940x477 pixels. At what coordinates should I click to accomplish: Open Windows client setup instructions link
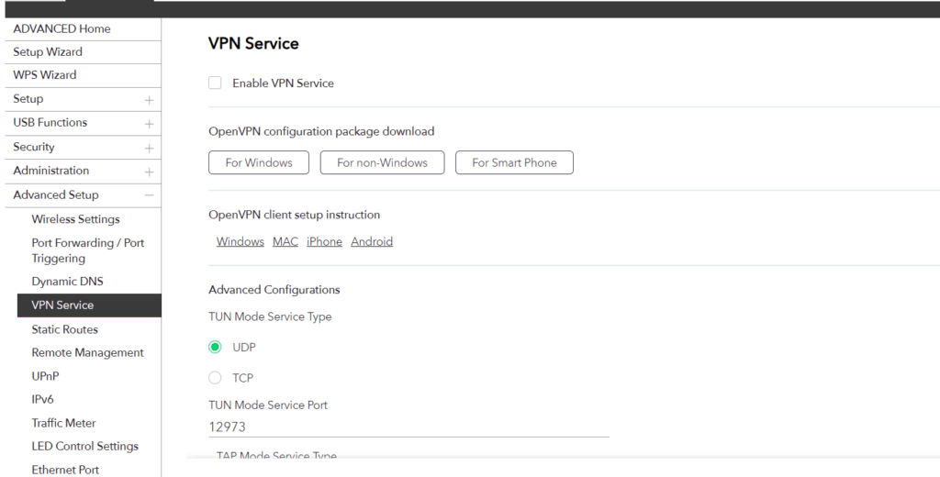pos(241,242)
